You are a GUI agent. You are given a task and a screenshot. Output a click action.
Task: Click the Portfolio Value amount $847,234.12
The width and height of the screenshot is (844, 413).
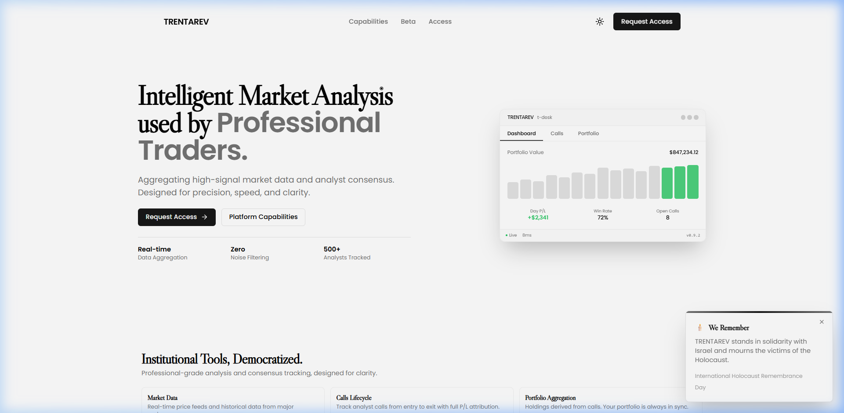click(684, 152)
